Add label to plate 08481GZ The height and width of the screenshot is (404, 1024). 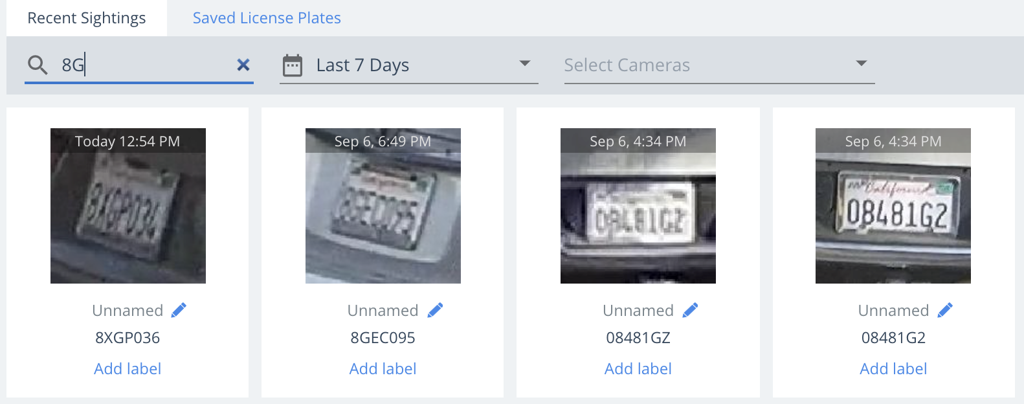point(638,369)
